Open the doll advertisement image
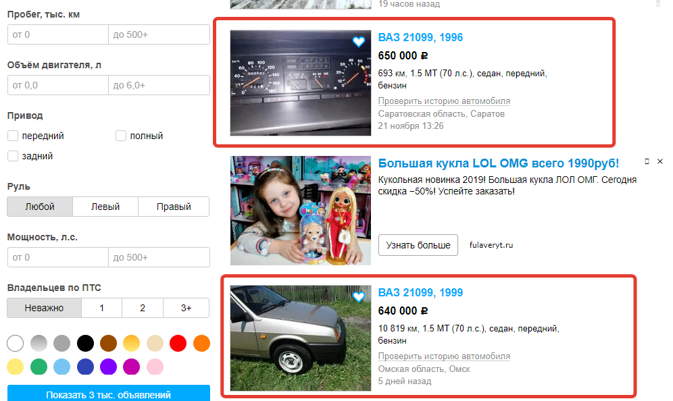 point(301,211)
